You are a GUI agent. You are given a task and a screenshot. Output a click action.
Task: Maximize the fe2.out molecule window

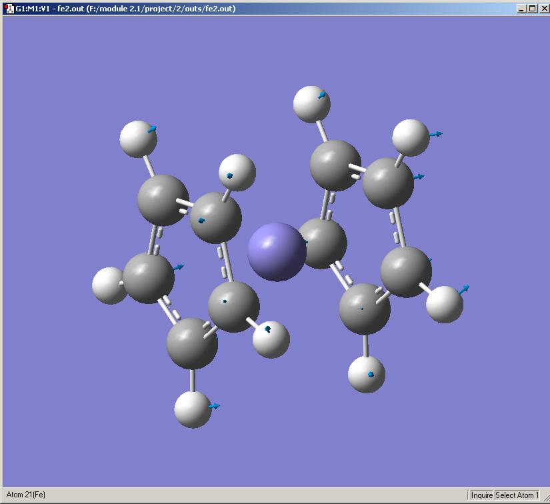click(533, 9)
